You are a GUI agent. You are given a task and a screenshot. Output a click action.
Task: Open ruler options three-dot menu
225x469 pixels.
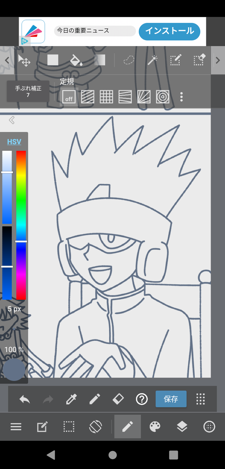coord(182,97)
